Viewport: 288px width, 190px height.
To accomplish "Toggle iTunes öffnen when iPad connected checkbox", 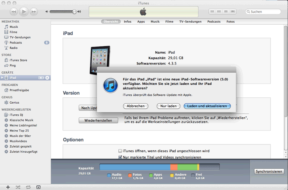I will [120, 151].
